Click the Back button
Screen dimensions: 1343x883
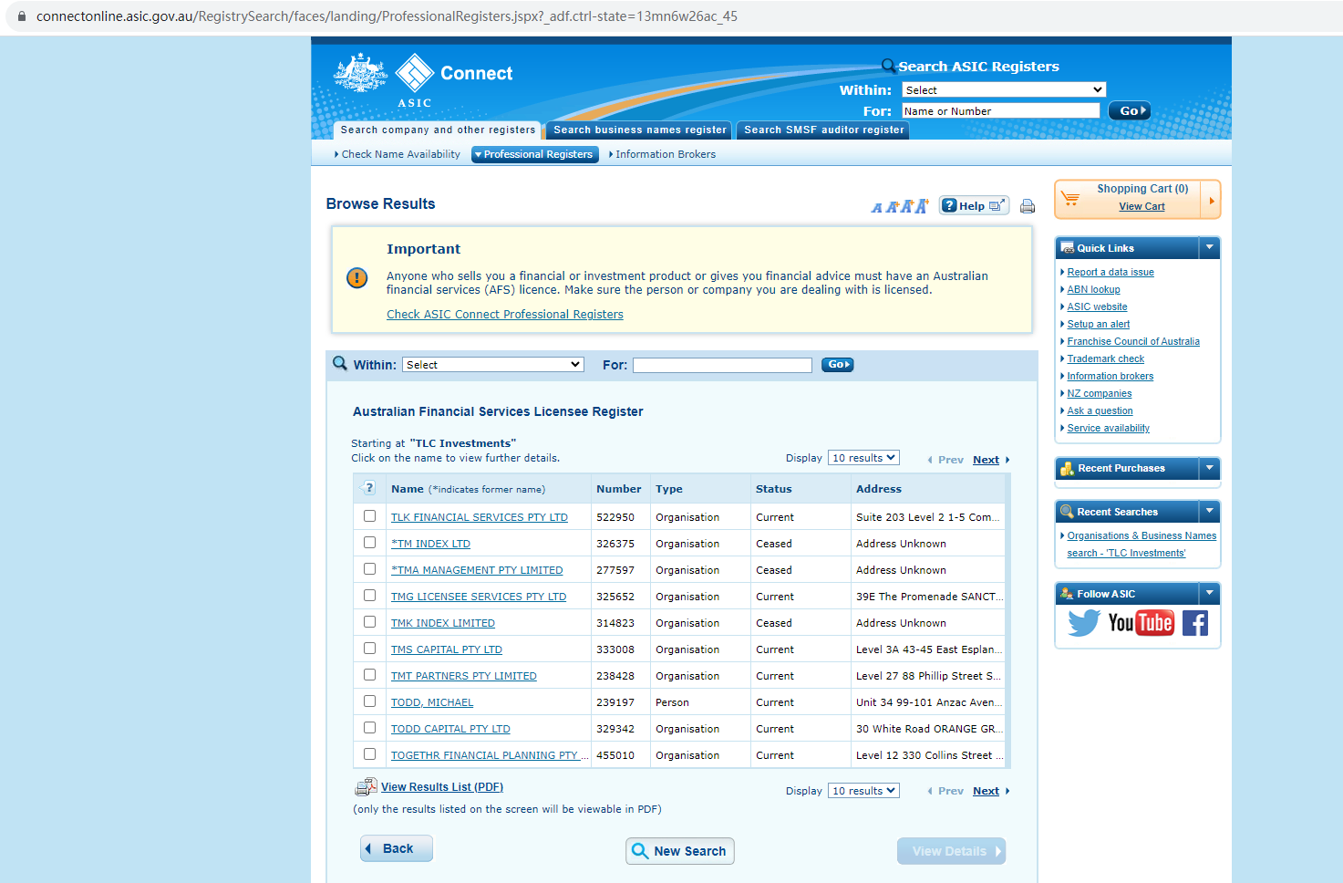[397, 848]
